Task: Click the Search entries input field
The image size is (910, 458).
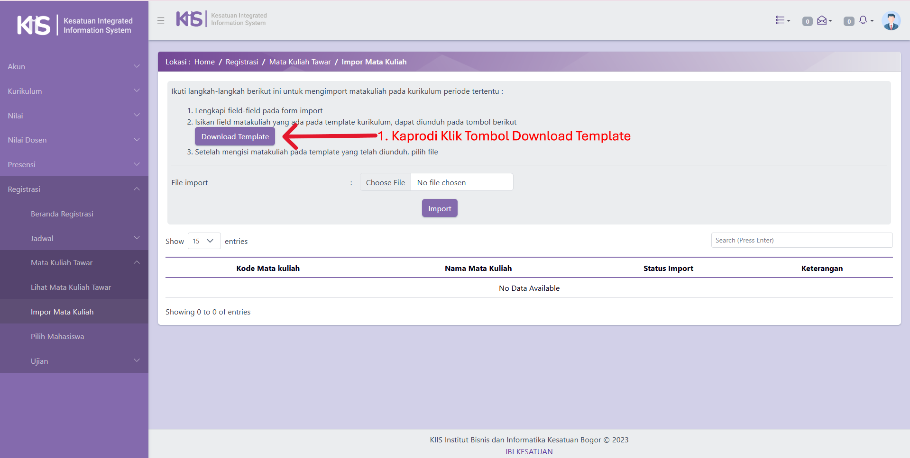Action: click(x=801, y=240)
